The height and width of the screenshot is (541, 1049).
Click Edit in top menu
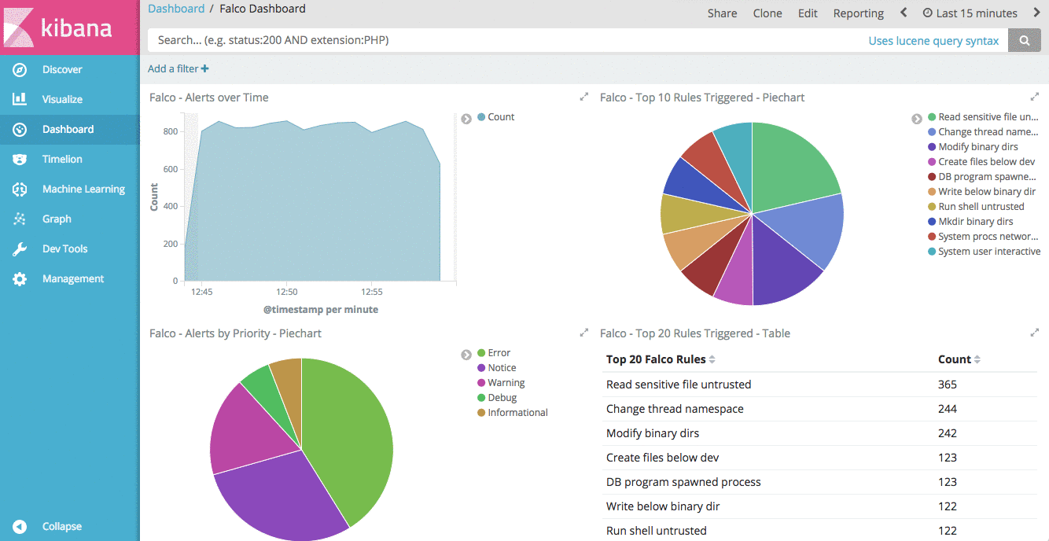(x=808, y=13)
